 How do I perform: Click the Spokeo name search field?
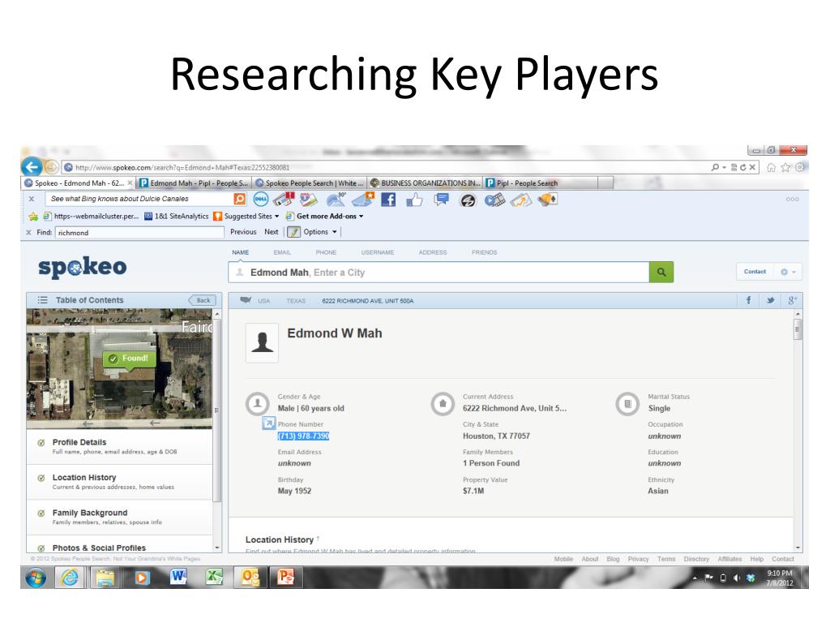pos(439,273)
